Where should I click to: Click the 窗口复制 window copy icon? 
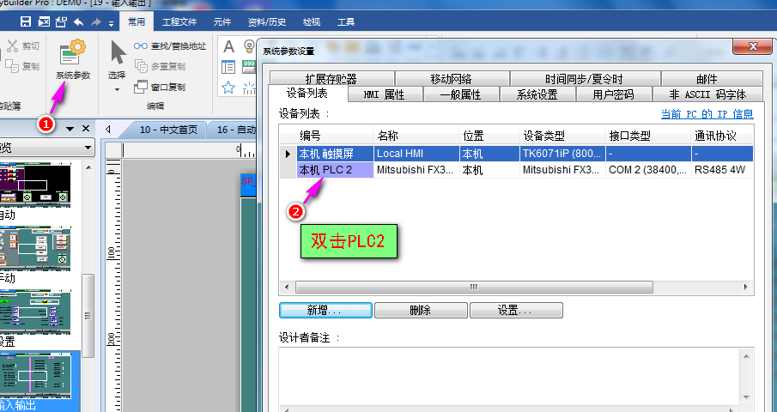tap(142, 87)
